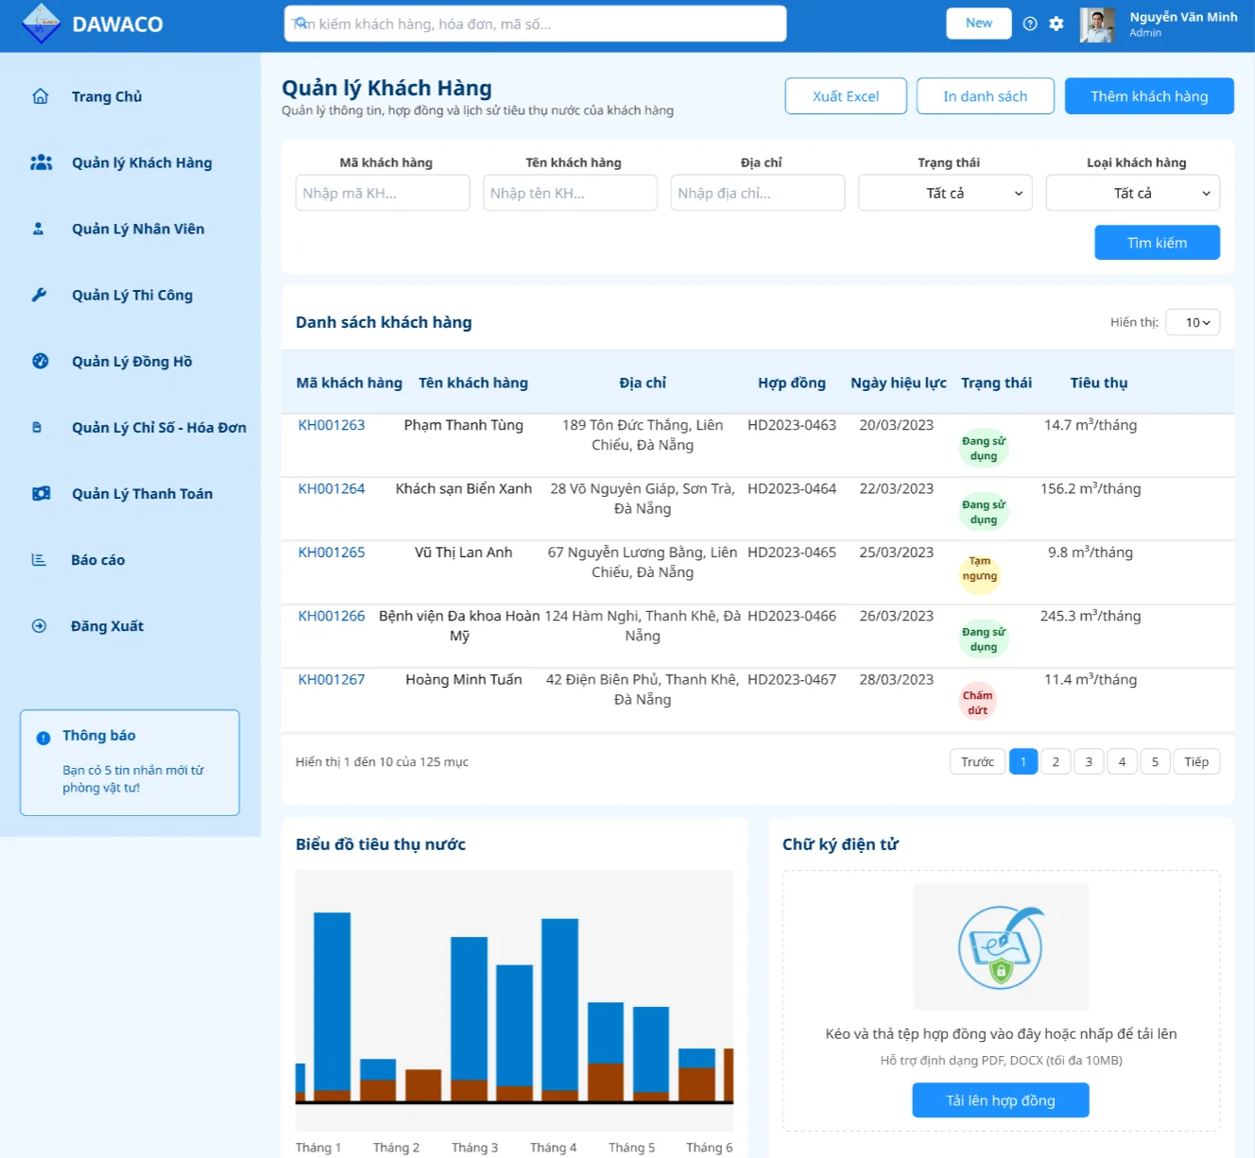Change the Hiển thị rows-per-page dropdown
Screen dimensions: 1255x1158
pos(1193,322)
